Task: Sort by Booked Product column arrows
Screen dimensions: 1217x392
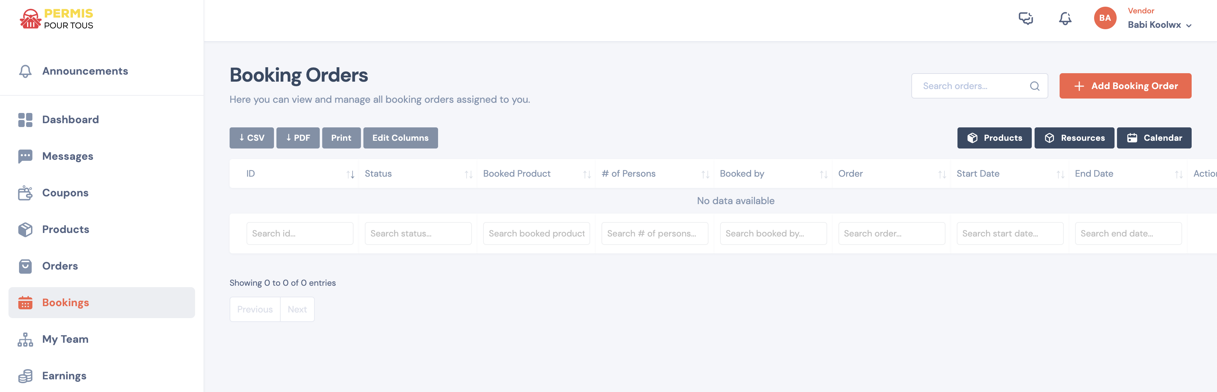Action: point(587,174)
